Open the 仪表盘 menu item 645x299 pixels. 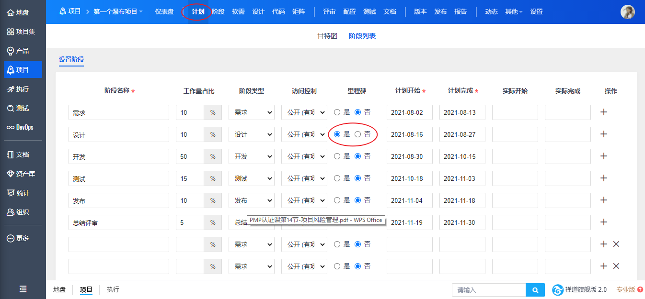tap(164, 11)
